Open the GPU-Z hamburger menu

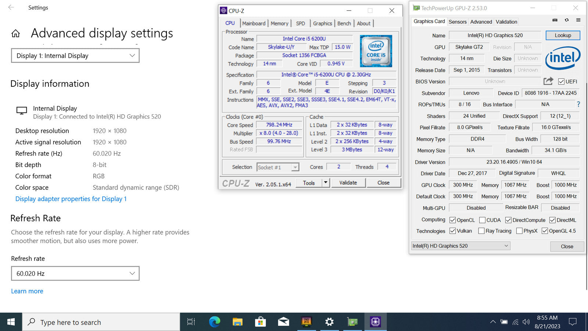coord(578,20)
